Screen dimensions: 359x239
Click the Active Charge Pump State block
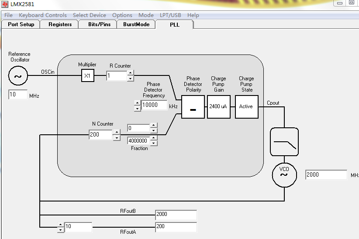pyautogui.click(x=247, y=107)
